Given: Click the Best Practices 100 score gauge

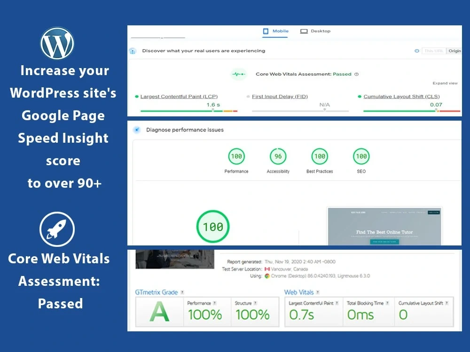Looking at the screenshot, I should 320,156.
